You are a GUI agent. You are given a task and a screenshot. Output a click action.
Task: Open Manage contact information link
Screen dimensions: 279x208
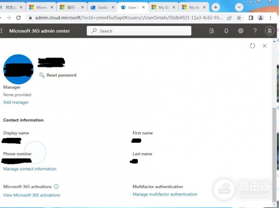(30, 169)
